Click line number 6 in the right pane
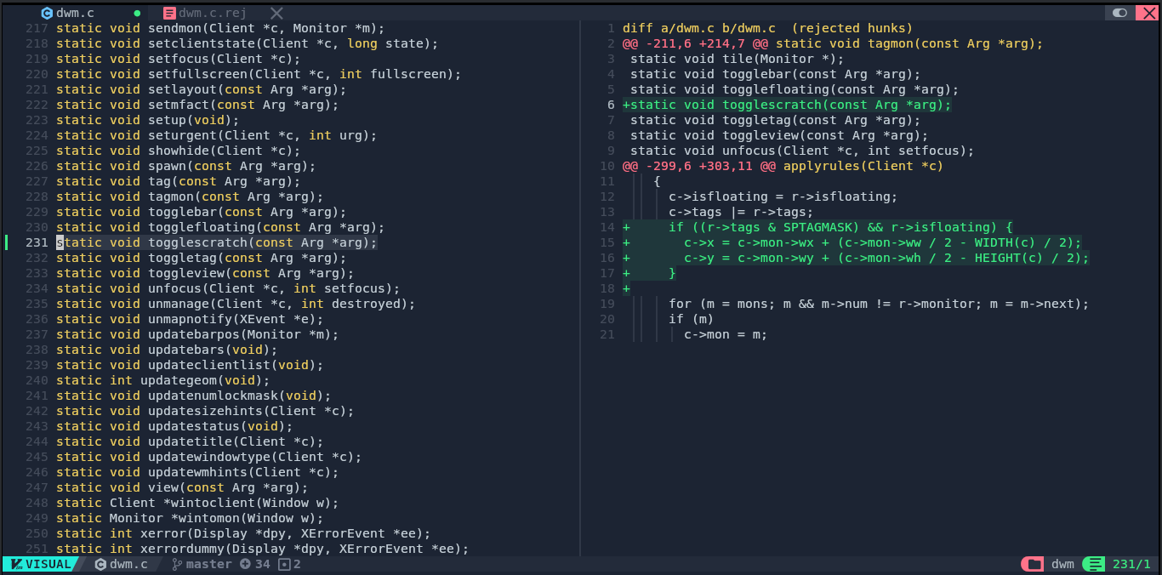 point(611,105)
